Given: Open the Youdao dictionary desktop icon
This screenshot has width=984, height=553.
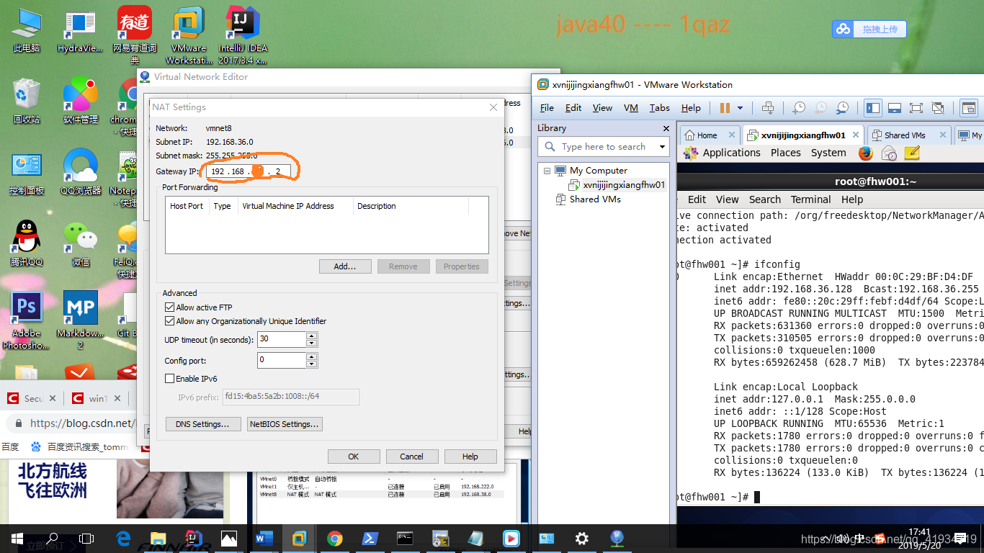Looking at the screenshot, I should (x=135, y=35).
